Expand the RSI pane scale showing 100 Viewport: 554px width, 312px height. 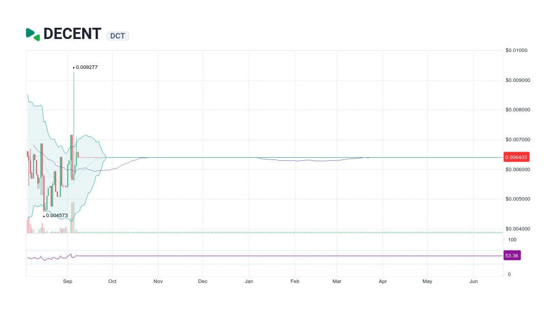[x=512, y=240]
